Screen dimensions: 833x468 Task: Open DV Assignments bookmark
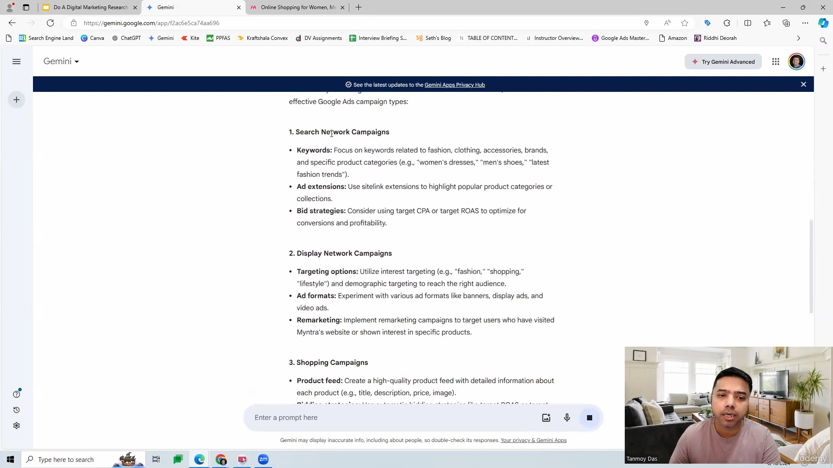tap(318, 38)
